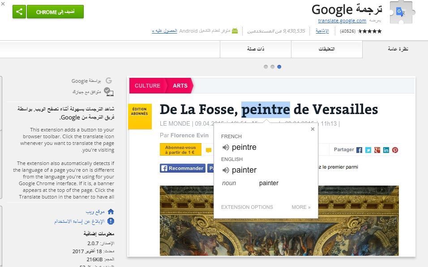Select the middle carousel dot
428x267 pixels.
tap(272, 67)
